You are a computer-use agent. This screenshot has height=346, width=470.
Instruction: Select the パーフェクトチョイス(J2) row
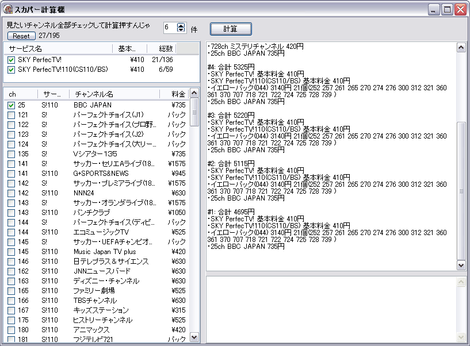pyautogui.click(x=97, y=134)
